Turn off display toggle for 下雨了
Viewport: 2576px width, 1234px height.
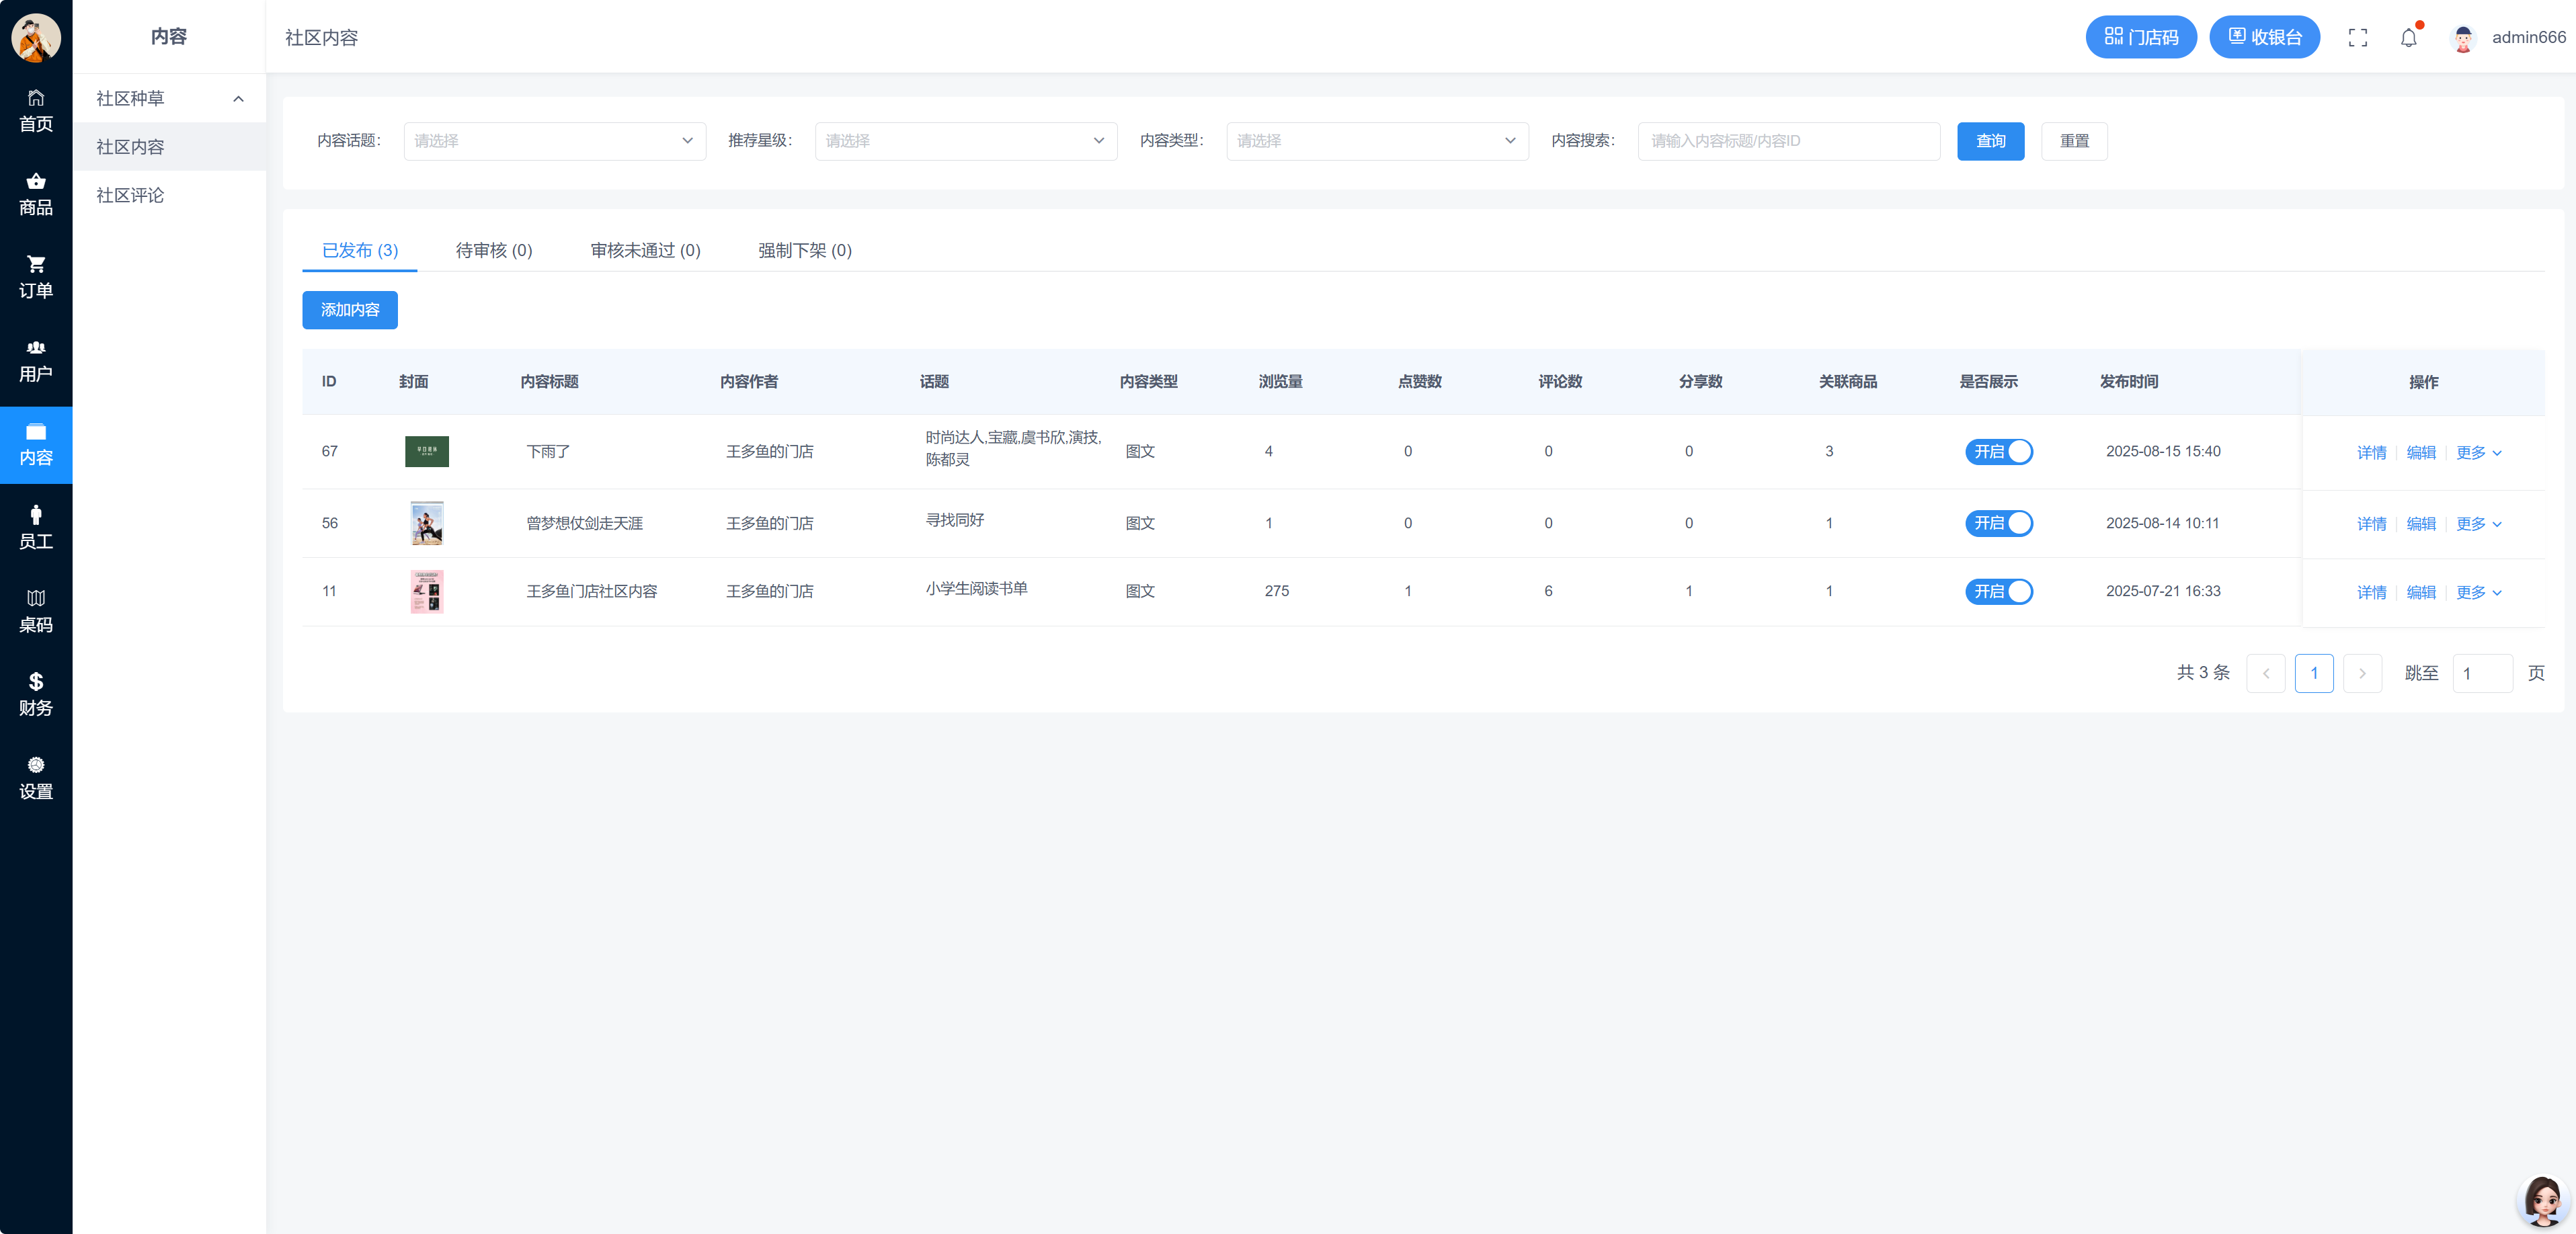tap(1998, 451)
